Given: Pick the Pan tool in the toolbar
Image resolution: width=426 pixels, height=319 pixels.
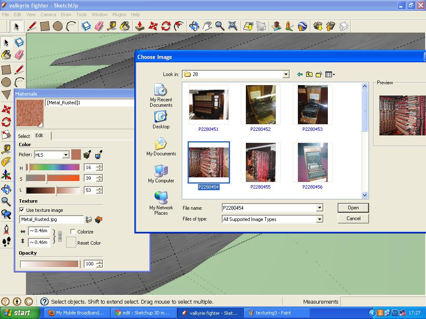Looking at the screenshot, I should coord(207,26).
